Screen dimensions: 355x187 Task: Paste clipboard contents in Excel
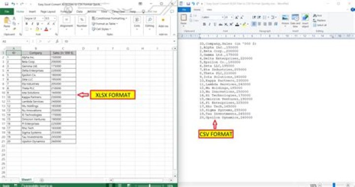tap(7, 23)
